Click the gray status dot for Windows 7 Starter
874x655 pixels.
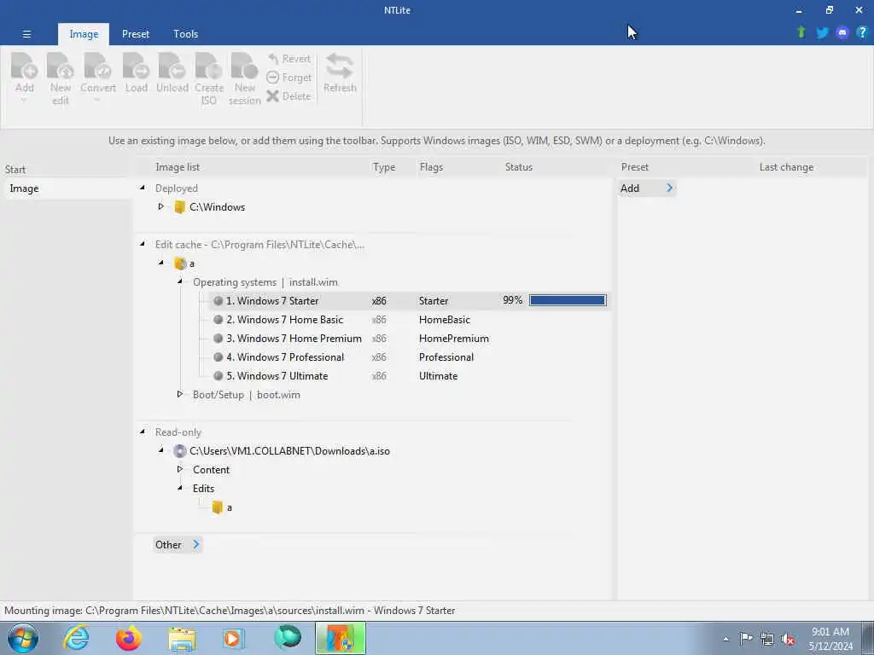(218, 301)
